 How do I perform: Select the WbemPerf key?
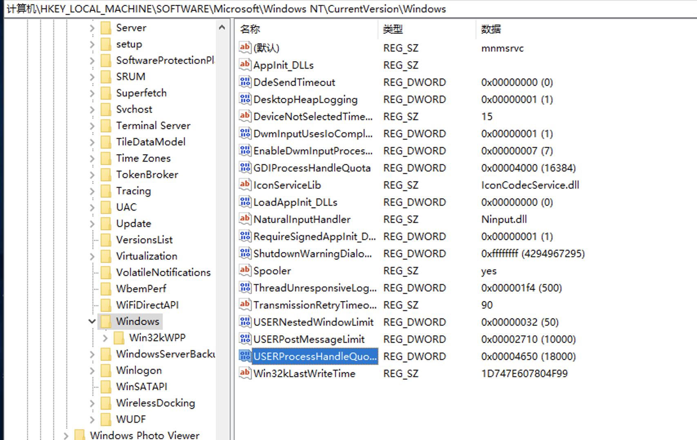pyautogui.click(x=141, y=289)
